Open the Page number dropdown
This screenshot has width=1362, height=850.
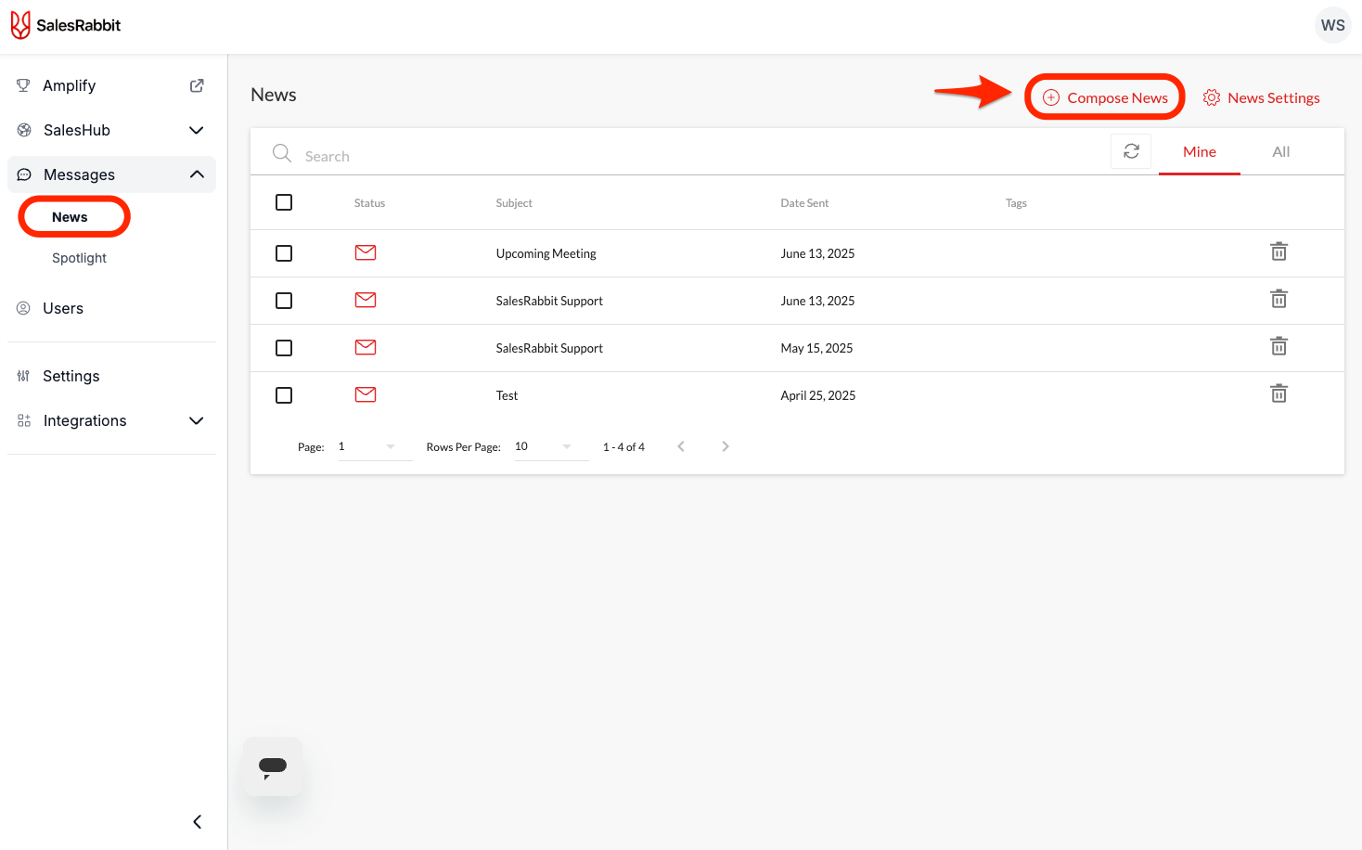coord(375,446)
